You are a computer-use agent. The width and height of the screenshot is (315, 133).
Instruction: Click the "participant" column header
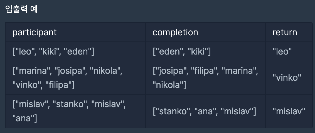[35, 32]
